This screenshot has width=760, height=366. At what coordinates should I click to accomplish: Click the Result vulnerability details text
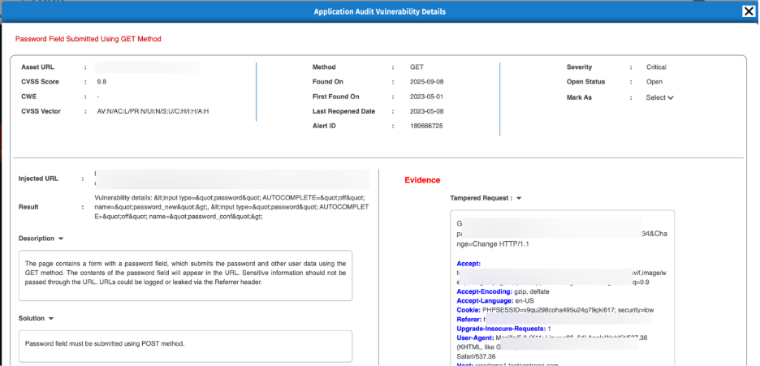point(231,207)
